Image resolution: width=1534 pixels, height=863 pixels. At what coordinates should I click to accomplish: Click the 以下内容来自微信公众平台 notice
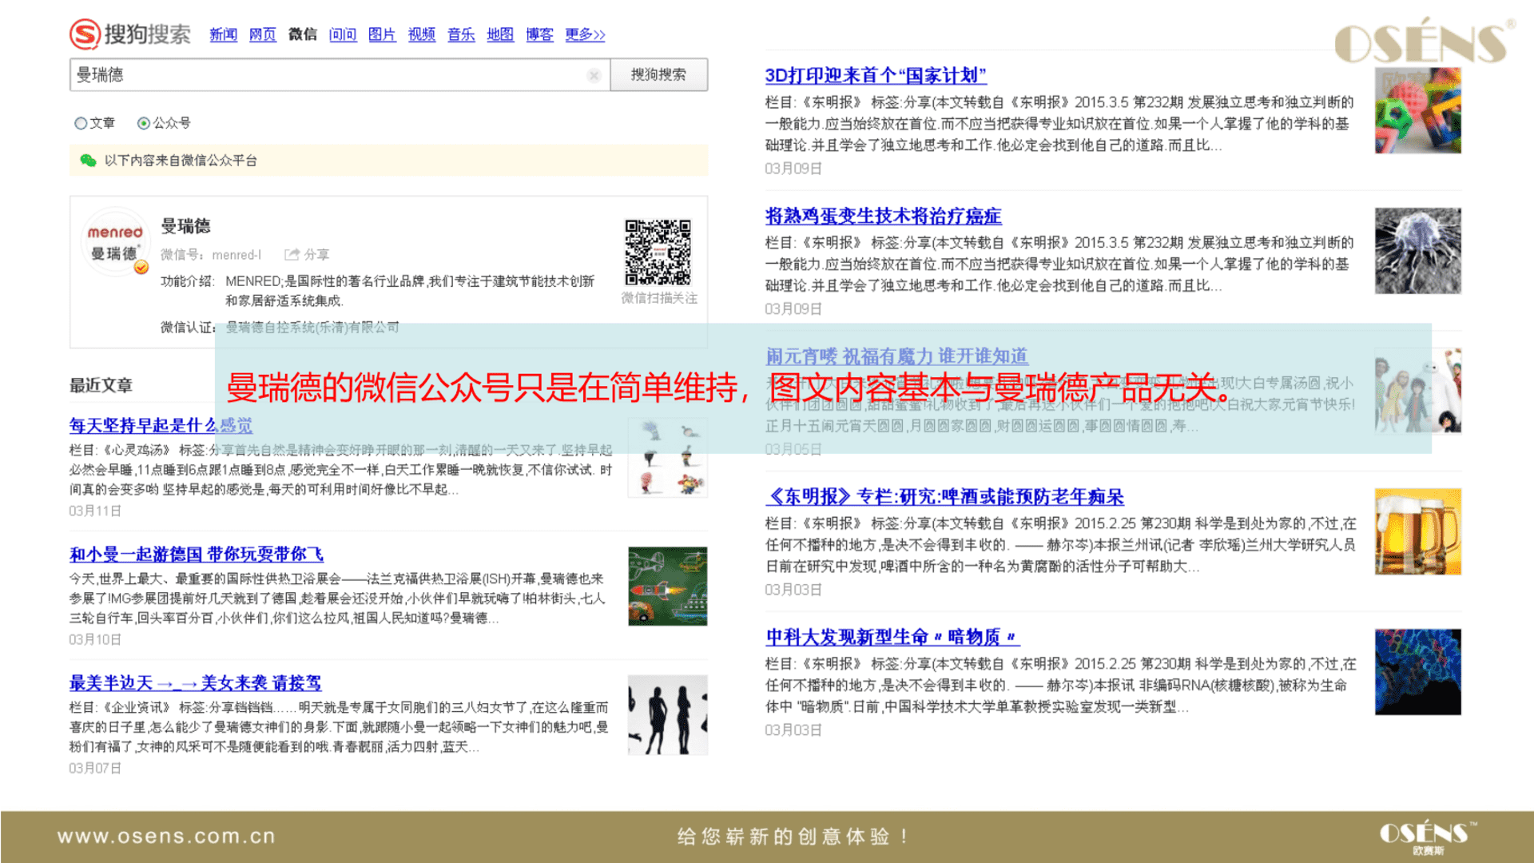[181, 160]
